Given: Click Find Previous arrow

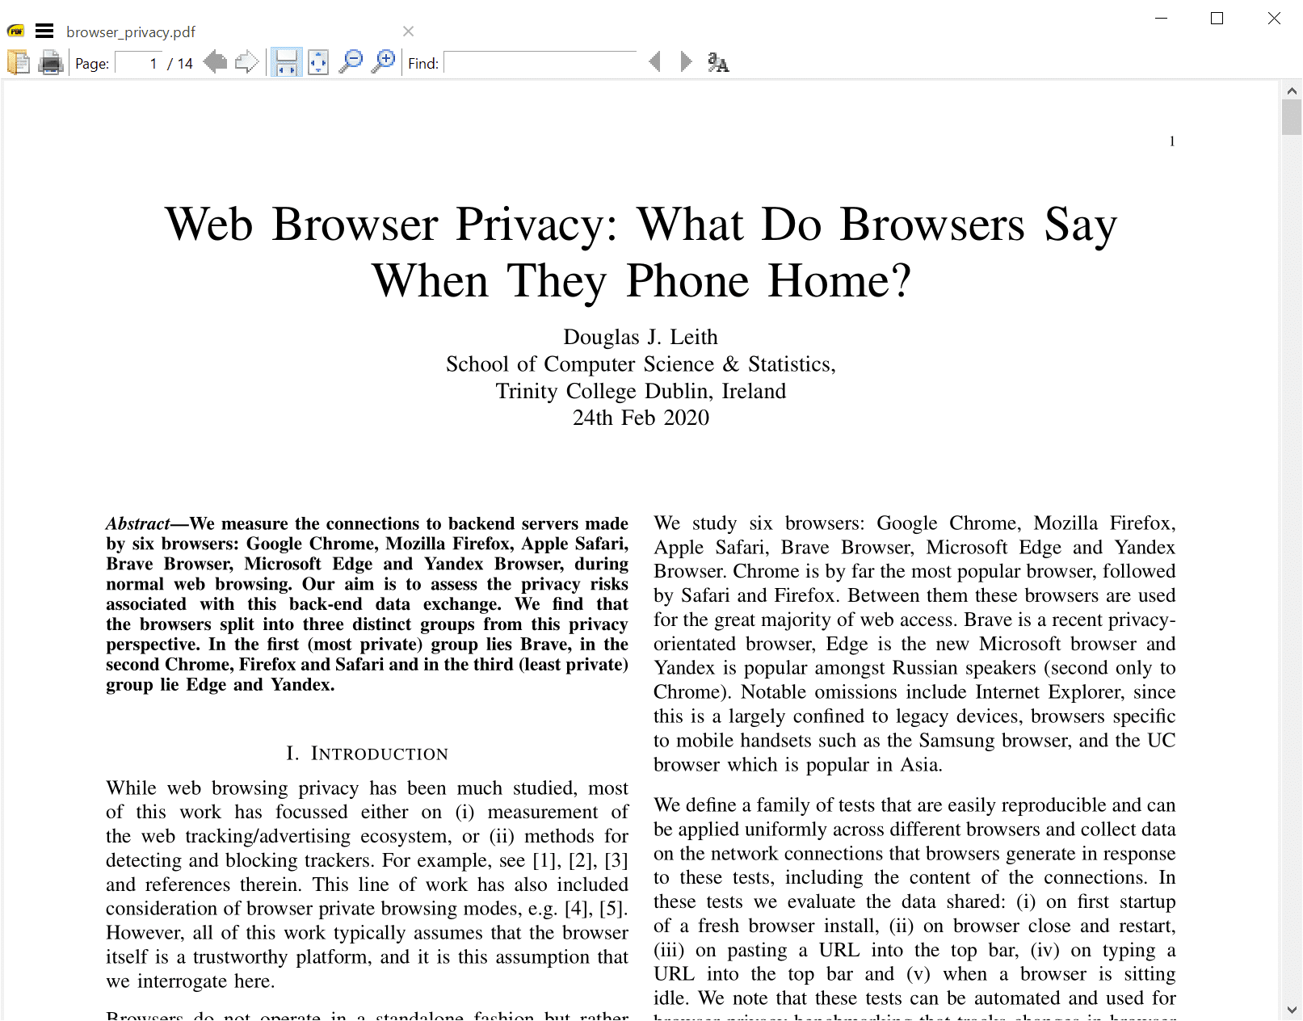Looking at the screenshot, I should click(654, 61).
